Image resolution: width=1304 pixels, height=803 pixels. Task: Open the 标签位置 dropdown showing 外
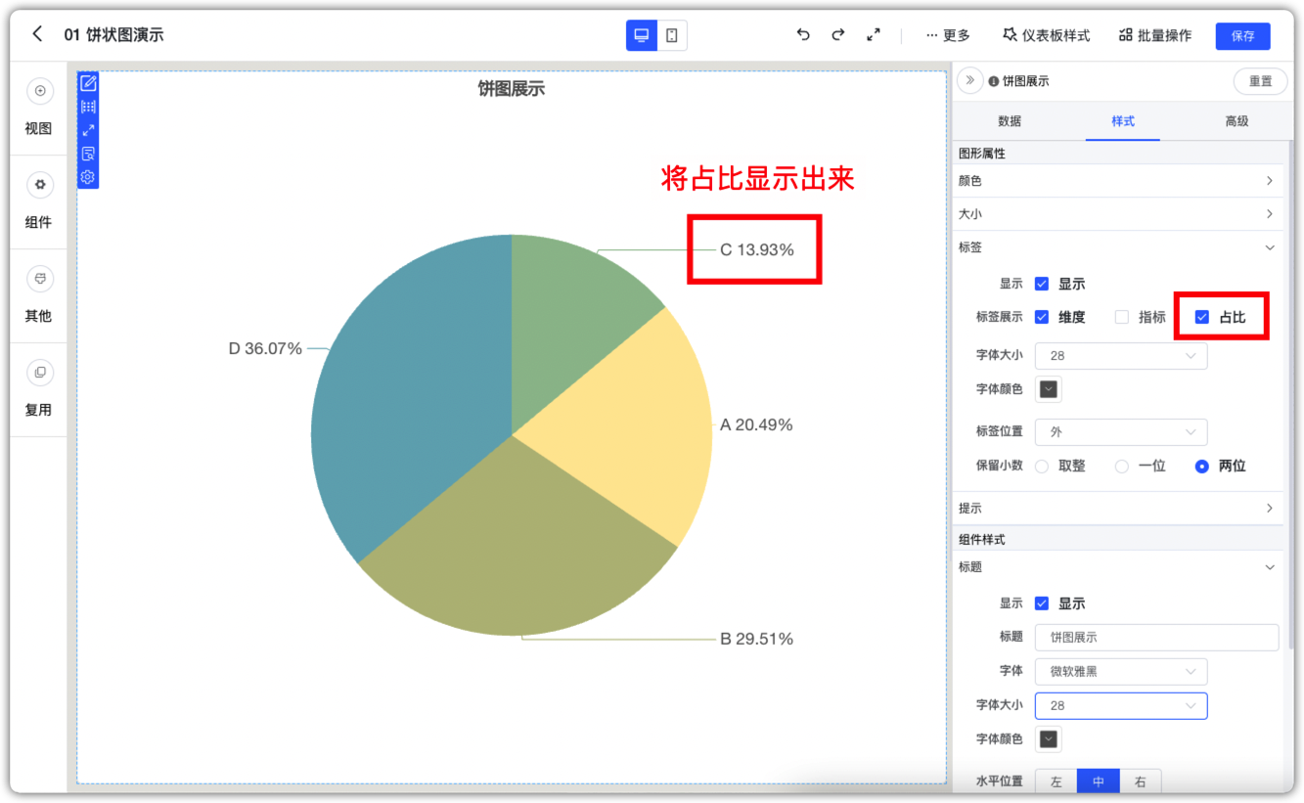tap(1120, 431)
